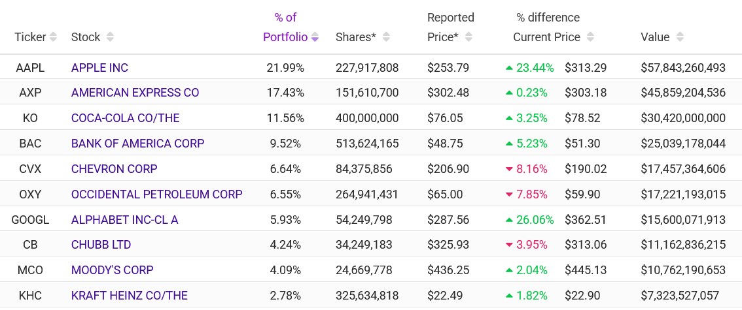Open KRAFT HEINZ CO/THE link

[129, 296]
